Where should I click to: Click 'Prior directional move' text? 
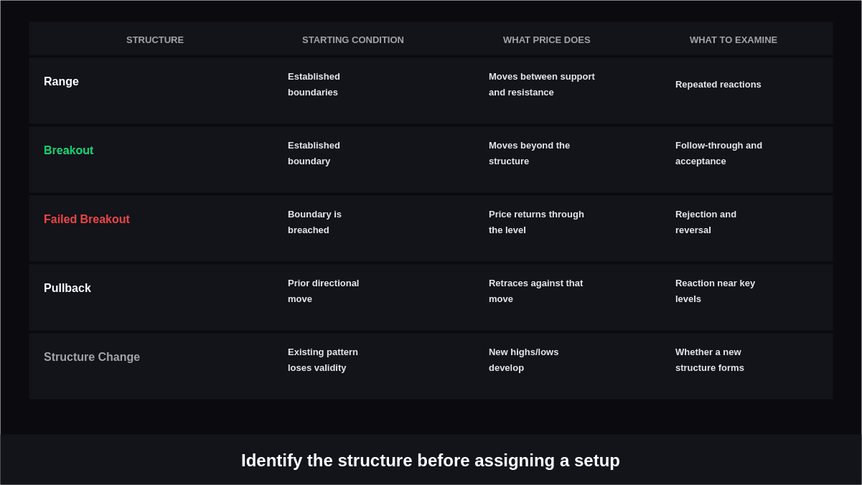tap(324, 291)
